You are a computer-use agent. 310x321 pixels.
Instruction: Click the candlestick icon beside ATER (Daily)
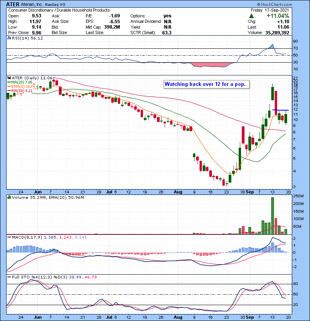coord(9,78)
